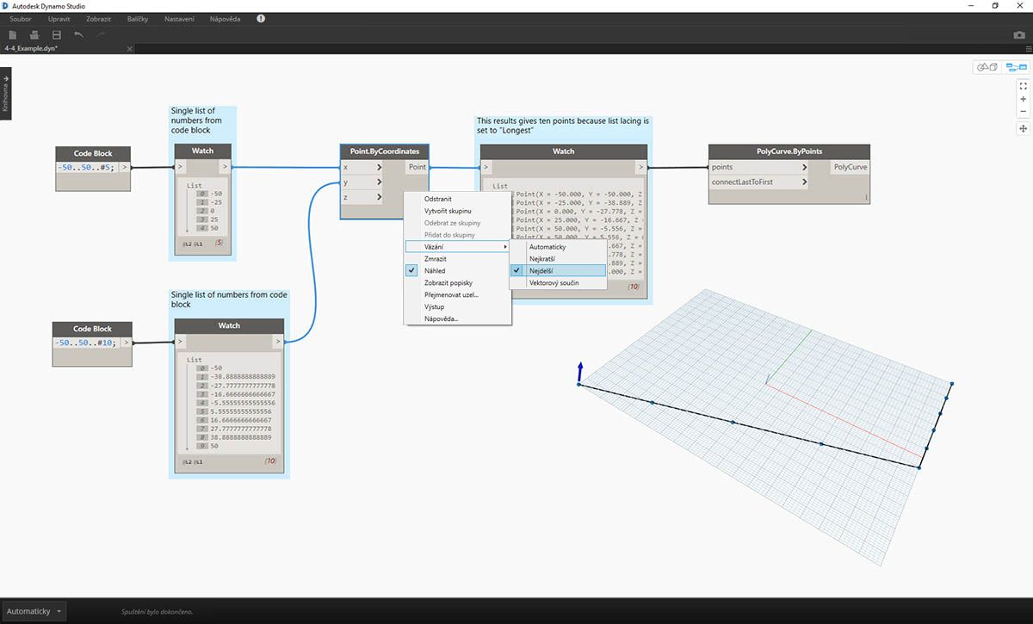Click the points input chevron on PolyCurve.ByPoints

(x=804, y=167)
